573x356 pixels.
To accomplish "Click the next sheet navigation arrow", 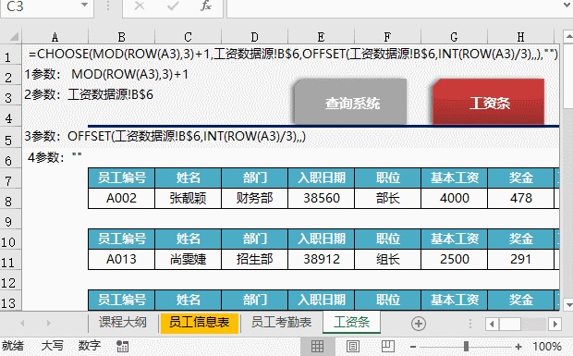I will coord(49,323).
